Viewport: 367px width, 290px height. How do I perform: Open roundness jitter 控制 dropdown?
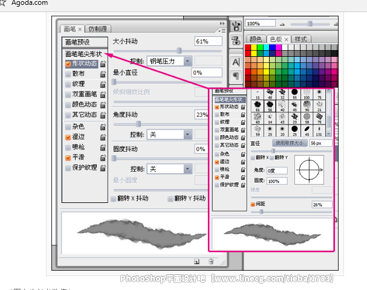coord(169,169)
